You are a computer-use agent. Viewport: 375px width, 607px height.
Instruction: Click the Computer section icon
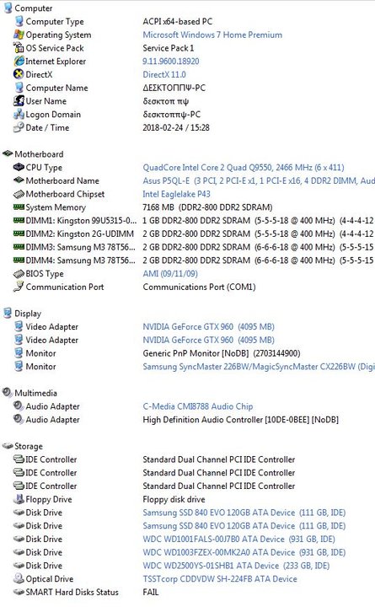[8, 8]
